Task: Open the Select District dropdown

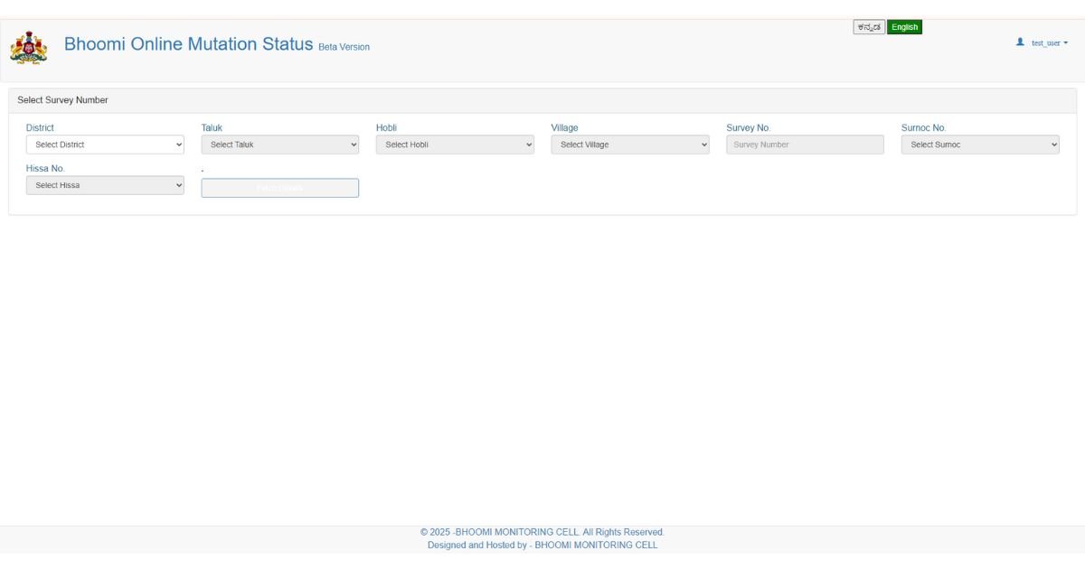Action: tap(105, 145)
